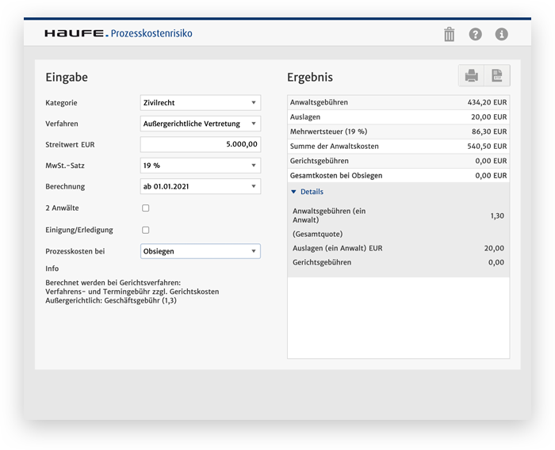Select the Summe der Anwaltskosten row

[x=399, y=147]
